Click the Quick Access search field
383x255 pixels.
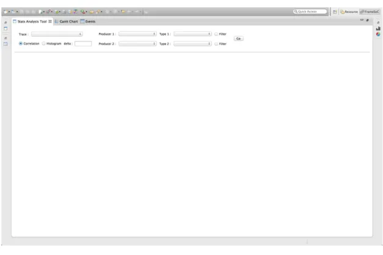click(310, 12)
